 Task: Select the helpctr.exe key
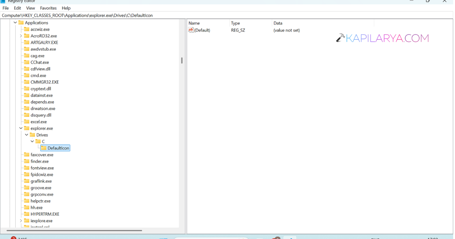(41, 201)
